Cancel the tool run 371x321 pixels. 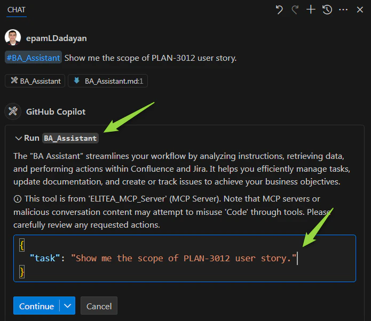pos(99,306)
